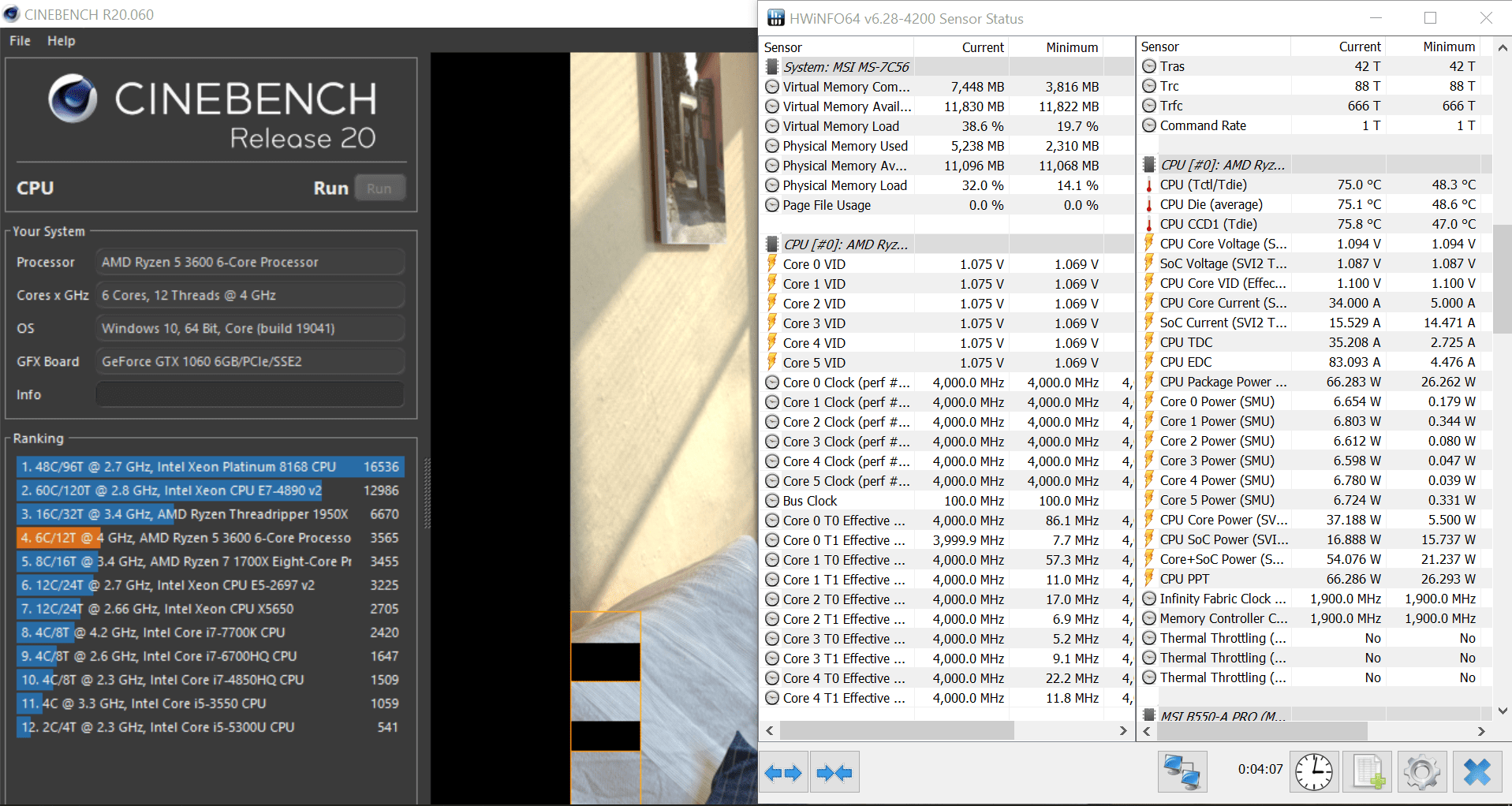This screenshot has height=806, width=1512.
Task: Select the CPU CCD1 (Tdie) row
Action: pyautogui.click(x=1316, y=224)
